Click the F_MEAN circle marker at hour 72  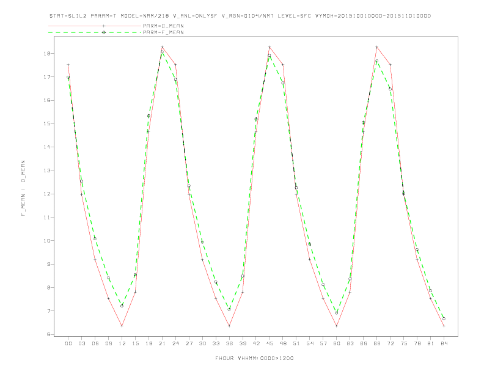390,89
